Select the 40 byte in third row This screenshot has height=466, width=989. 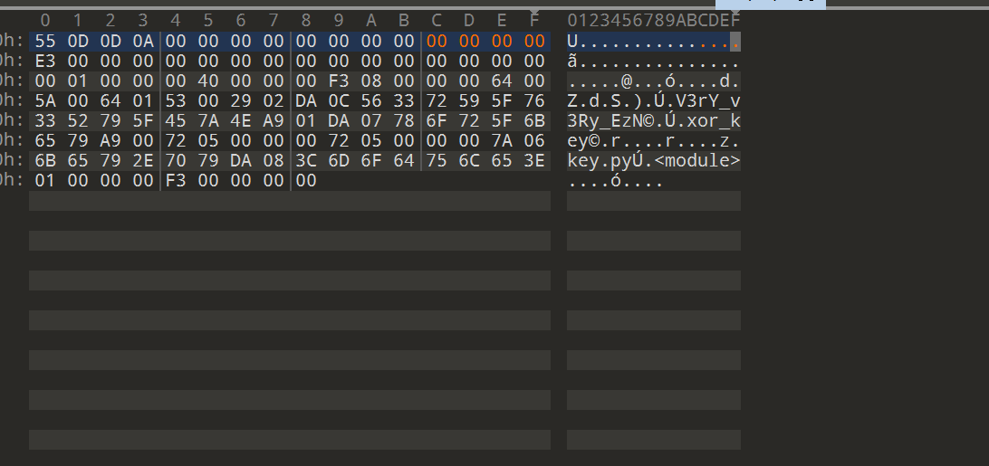point(208,81)
